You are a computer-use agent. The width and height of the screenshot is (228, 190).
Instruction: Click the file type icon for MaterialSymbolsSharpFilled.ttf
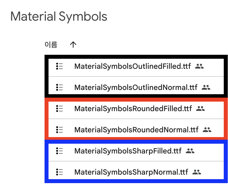(60, 151)
